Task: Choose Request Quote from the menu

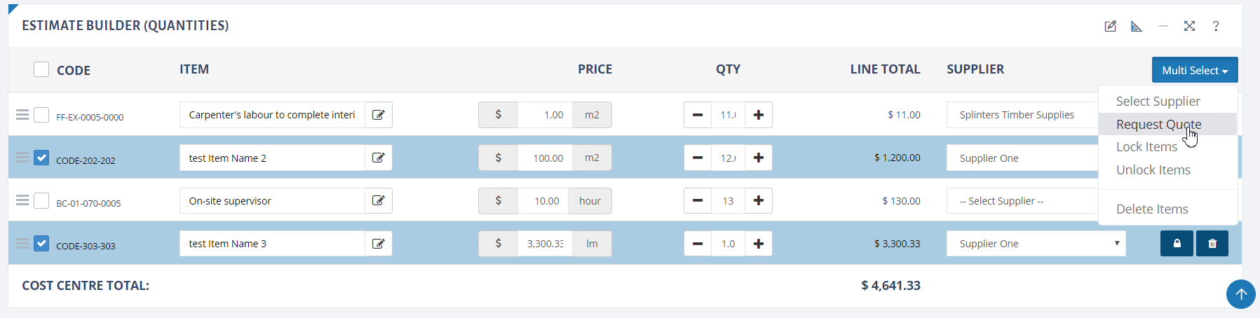Action: [x=1159, y=124]
